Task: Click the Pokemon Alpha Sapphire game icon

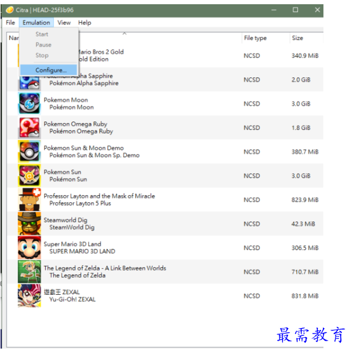Action: click(30, 83)
